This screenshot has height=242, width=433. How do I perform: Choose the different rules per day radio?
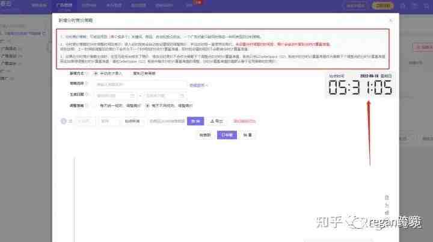pyautogui.click(x=147, y=105)
